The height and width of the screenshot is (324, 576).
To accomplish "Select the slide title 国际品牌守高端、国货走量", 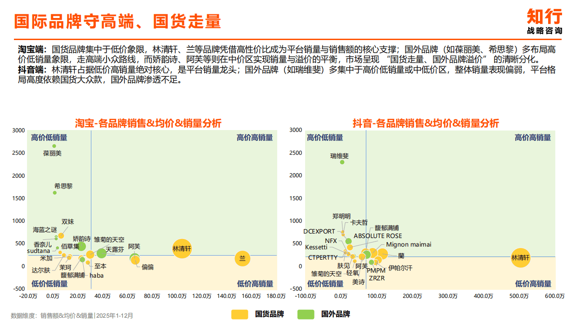I will click(117, 21).
